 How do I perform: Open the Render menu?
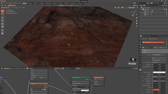point(10,3)
